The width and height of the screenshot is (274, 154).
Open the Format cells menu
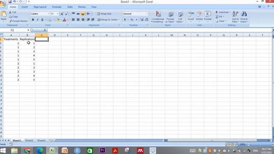[x=208, y=16]
